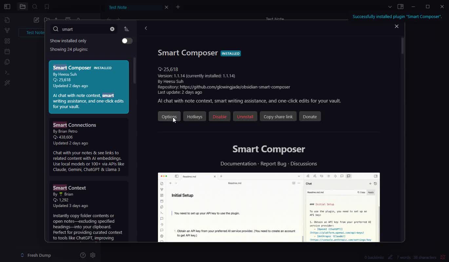Image resolution: width=449 pixels, height=262 pixels.
Task: Toggle the right sidebar icon
Action: (x=400, y=7)
